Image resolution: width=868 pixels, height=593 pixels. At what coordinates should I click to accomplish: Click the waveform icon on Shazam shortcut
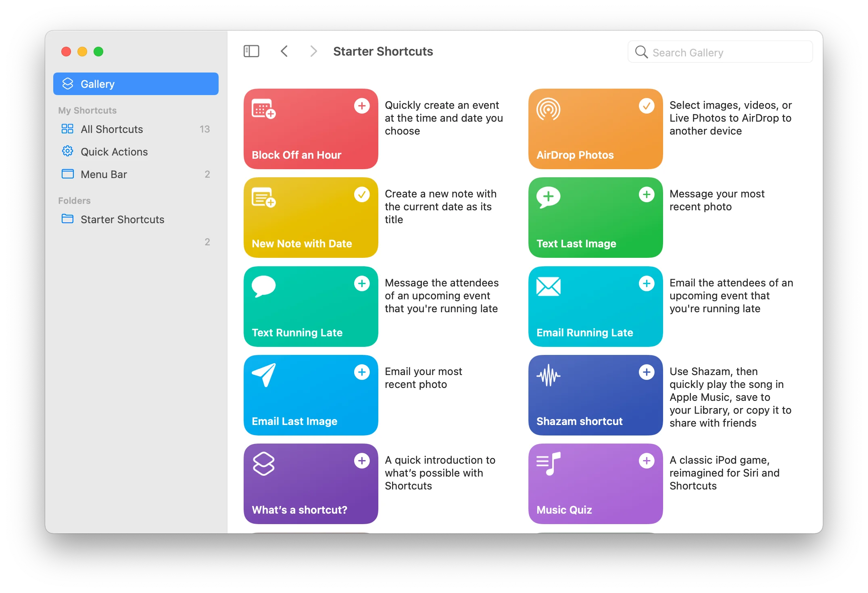click(x=548, y=375)
